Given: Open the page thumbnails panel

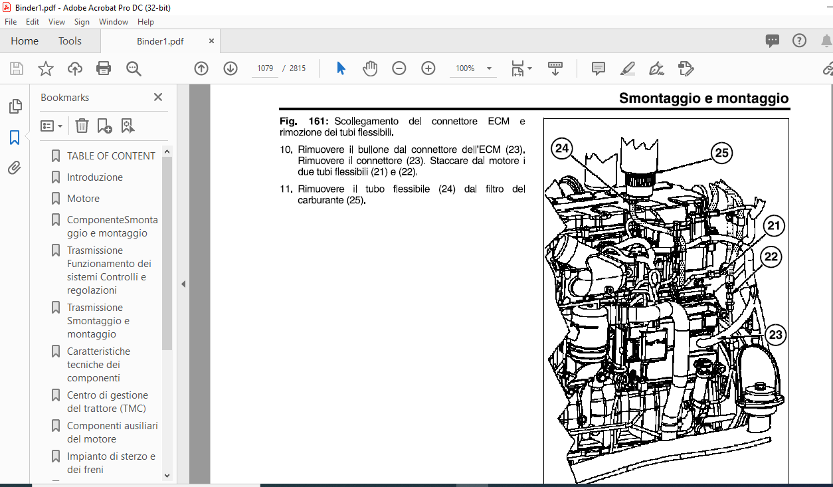Looking at the screenshot, I should (x=15, y=106).
